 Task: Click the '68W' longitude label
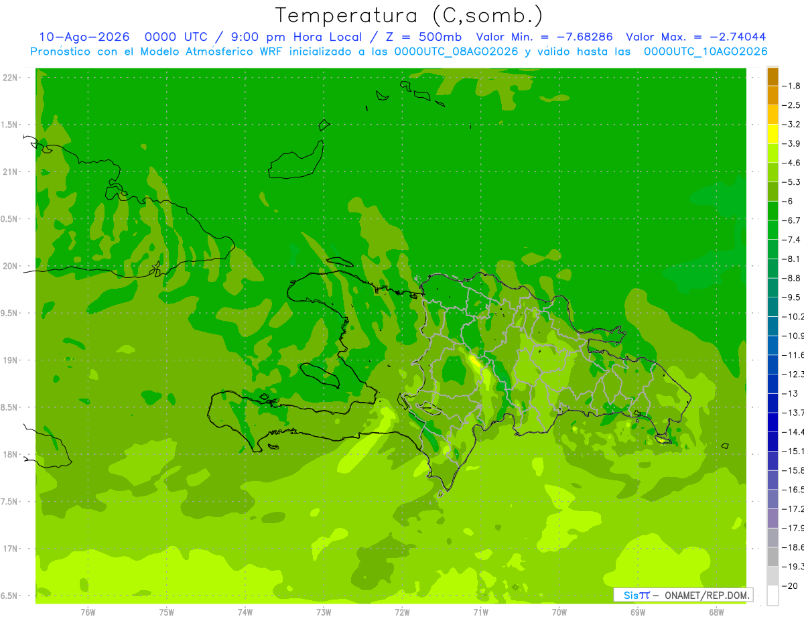pyautogui.click(x=716, y=612)
